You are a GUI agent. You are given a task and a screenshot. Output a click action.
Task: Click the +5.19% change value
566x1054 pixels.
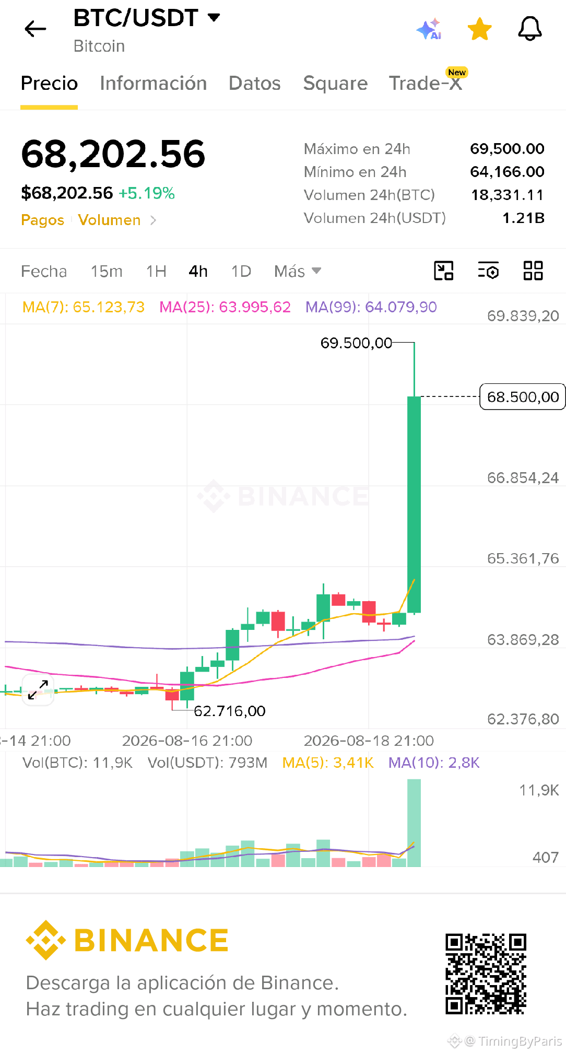147,193
